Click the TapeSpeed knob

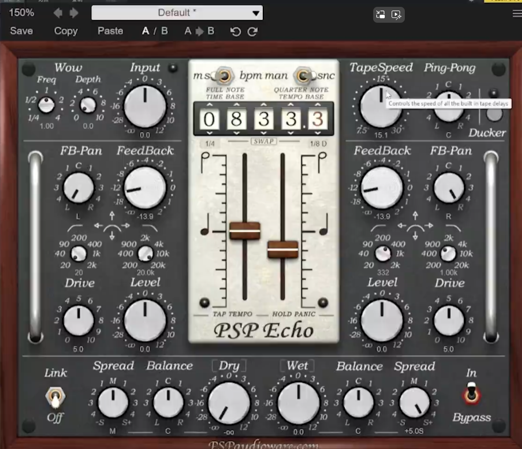point(381,107)
